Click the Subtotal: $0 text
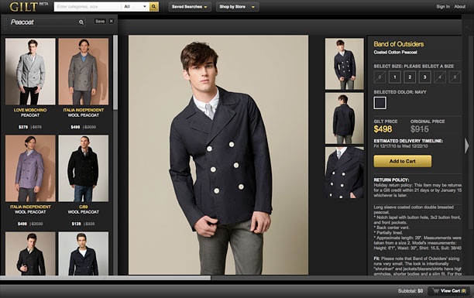The image size is (474, 298). click(410, 291)
